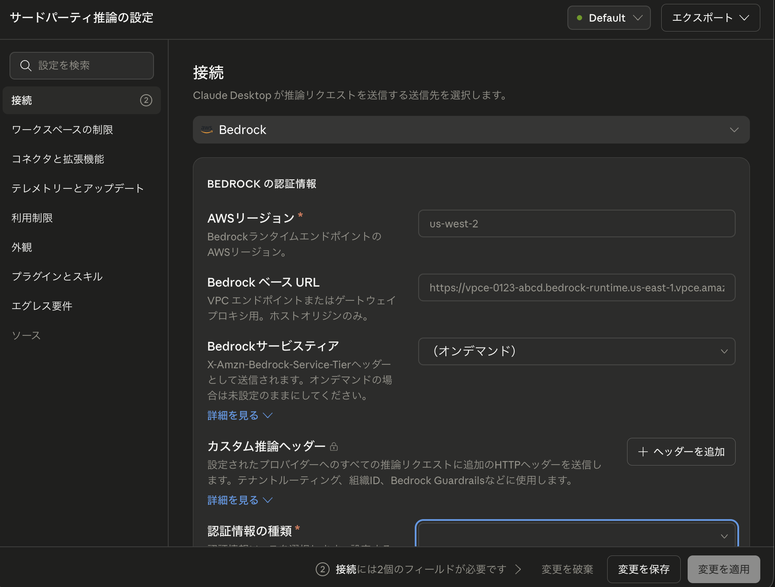This screenshot has height=587, width=775.
Task: Click the badge 2 on 接続 sidebar item
Action: 146,100
